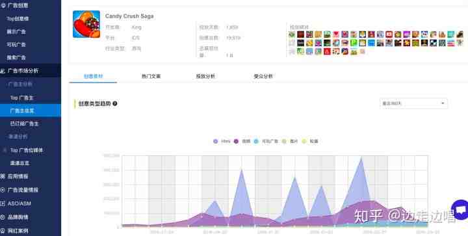
Task: Click the 广告市场分析 chart icon in sidebar
Action: coord(3,71)
